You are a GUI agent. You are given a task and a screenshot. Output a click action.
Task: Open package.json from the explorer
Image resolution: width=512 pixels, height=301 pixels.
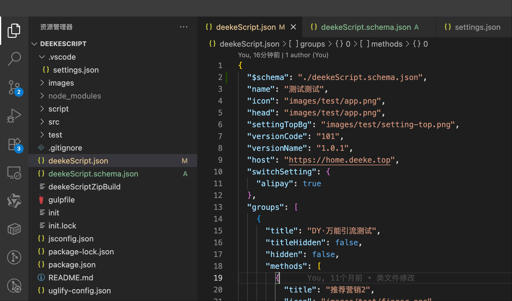click(x=72, y=265)
